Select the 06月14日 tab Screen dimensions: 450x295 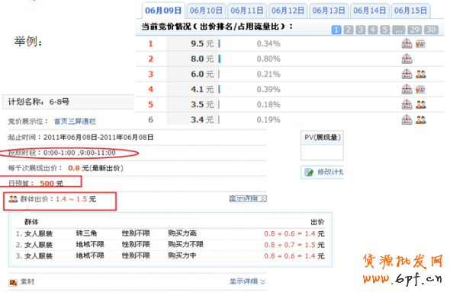(x=370, y=11)
